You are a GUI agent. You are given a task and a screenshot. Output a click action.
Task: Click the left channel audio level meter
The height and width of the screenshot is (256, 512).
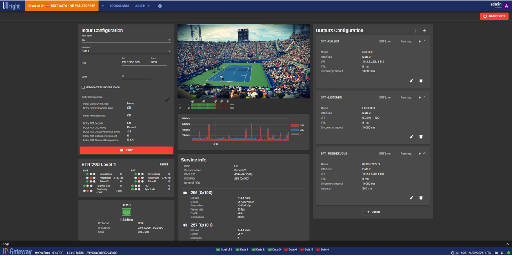(209, 104)
